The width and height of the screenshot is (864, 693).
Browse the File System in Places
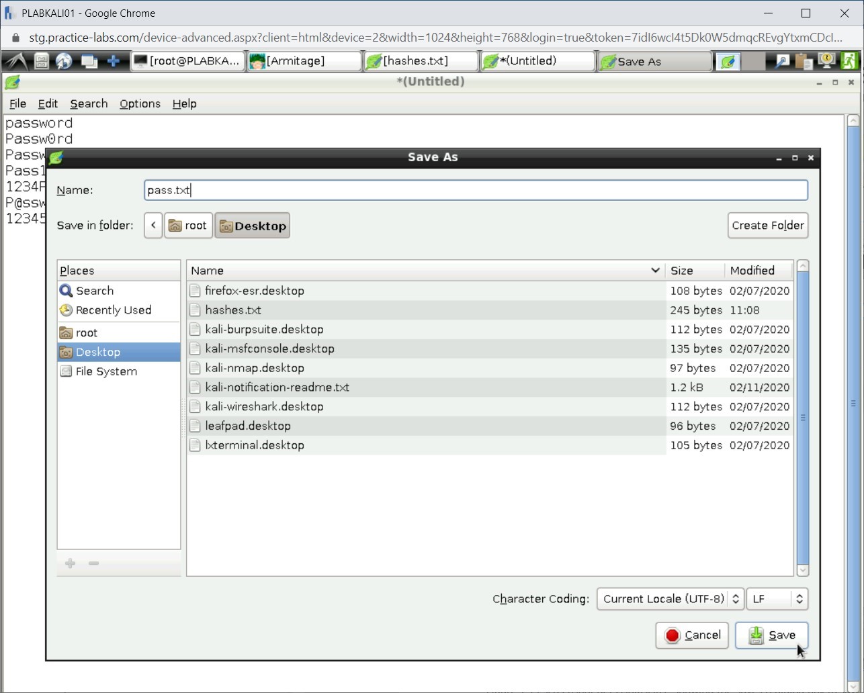point(105,371)
